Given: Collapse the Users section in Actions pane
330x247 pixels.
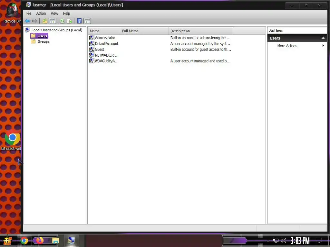Looking at the screenshot, I should click(x=323, y=38).
